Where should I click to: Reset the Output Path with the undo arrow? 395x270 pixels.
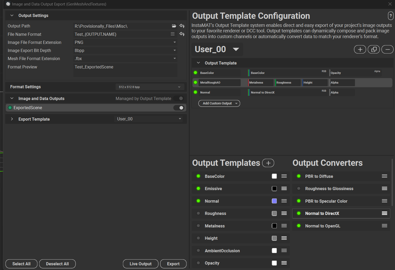point(182,26)
